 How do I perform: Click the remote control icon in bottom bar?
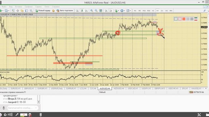coord(41,115)
